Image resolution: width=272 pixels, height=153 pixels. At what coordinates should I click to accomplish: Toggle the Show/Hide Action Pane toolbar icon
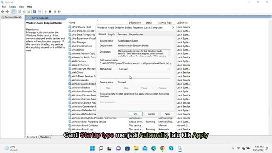coord(40,11)
